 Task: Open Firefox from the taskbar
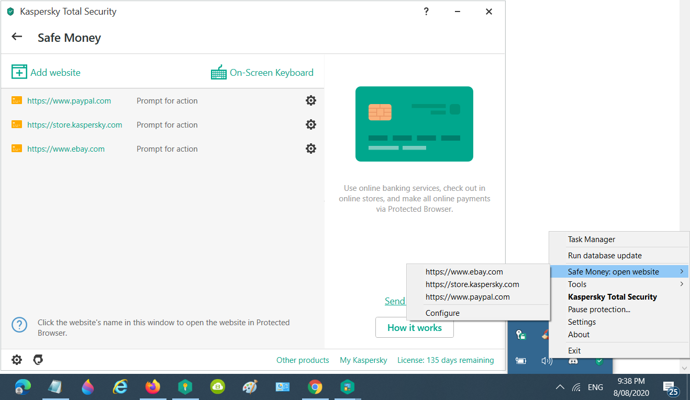[x=153, y=387]
